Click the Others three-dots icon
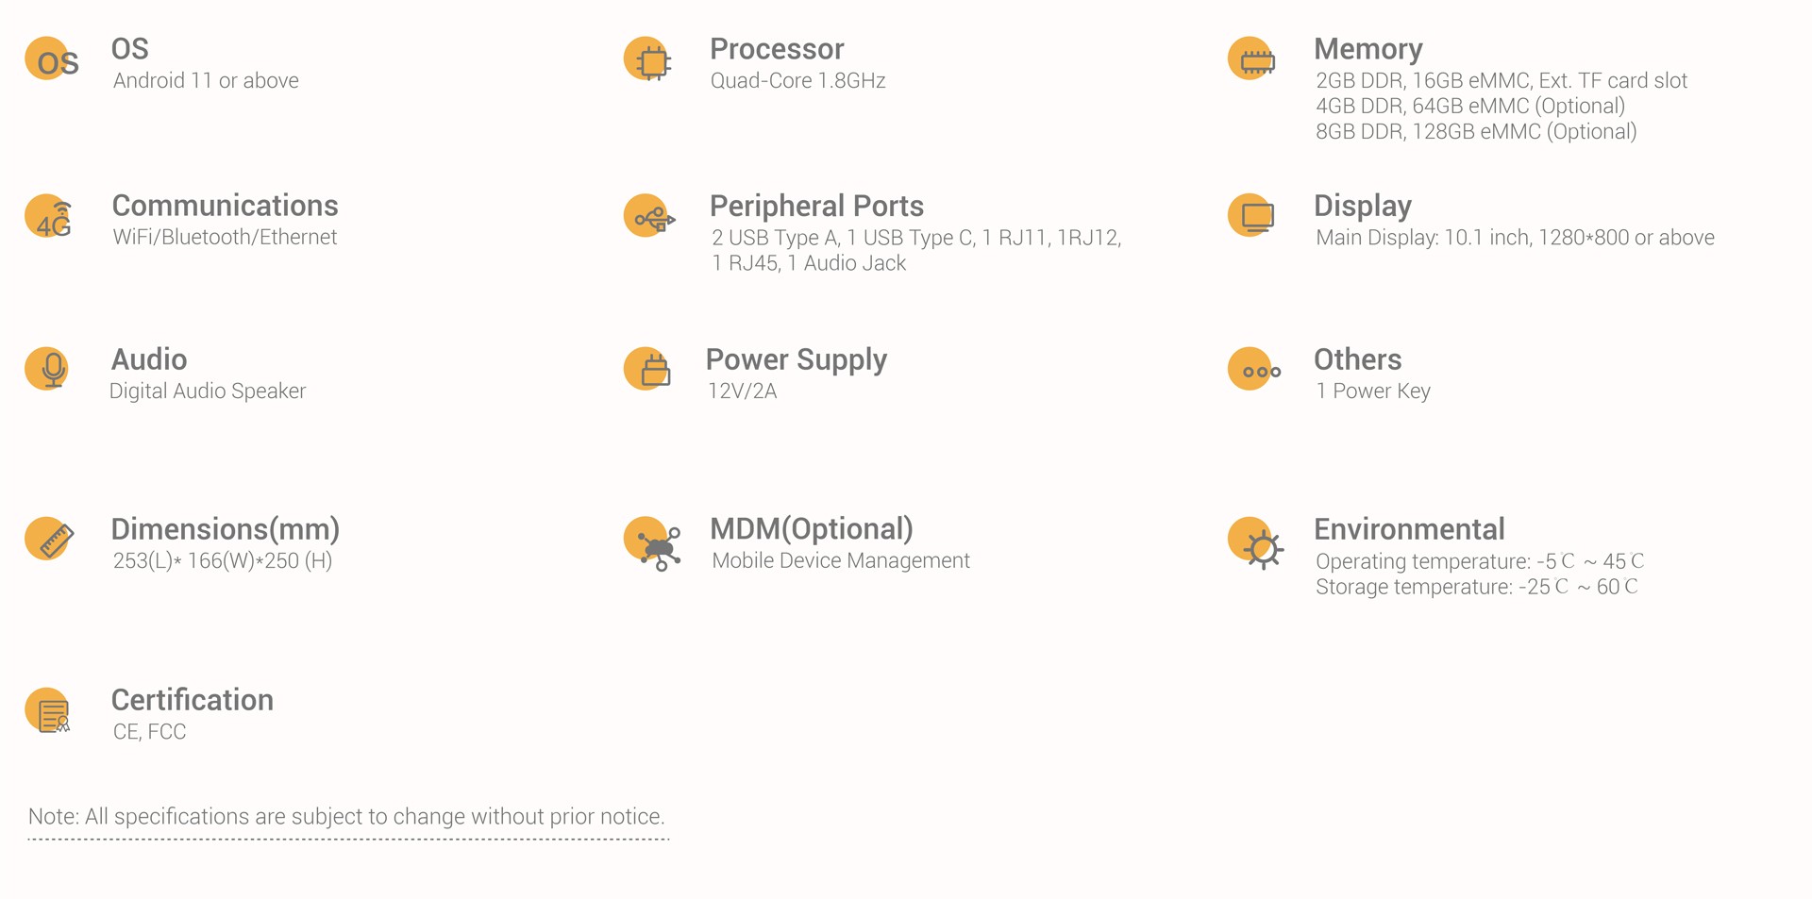The width and height of the screenshot is (1812, 899). [1254, 369]
